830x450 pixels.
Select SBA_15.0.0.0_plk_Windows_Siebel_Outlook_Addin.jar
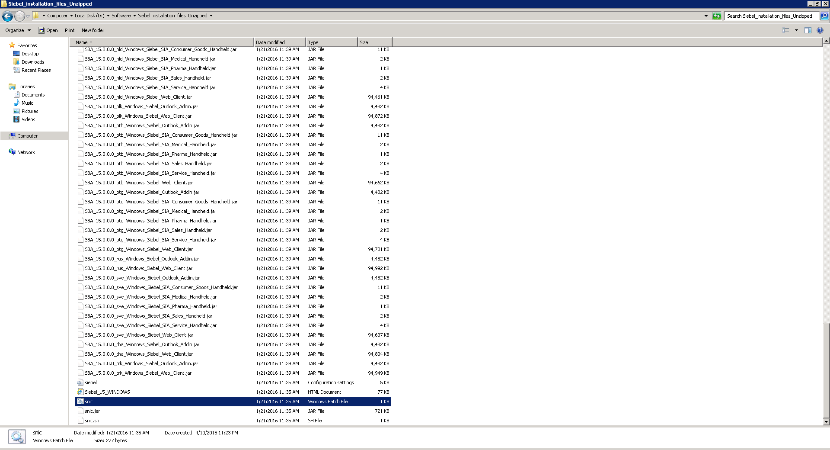coord(141,106)
